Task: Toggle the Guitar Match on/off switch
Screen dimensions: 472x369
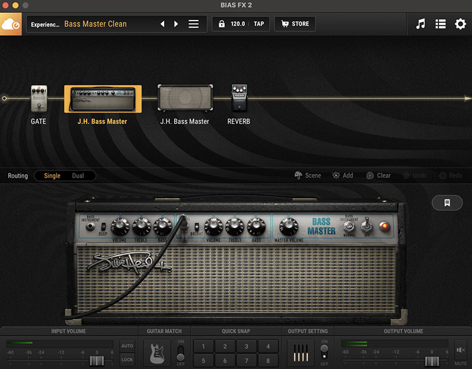Action: tap(181, 352)
